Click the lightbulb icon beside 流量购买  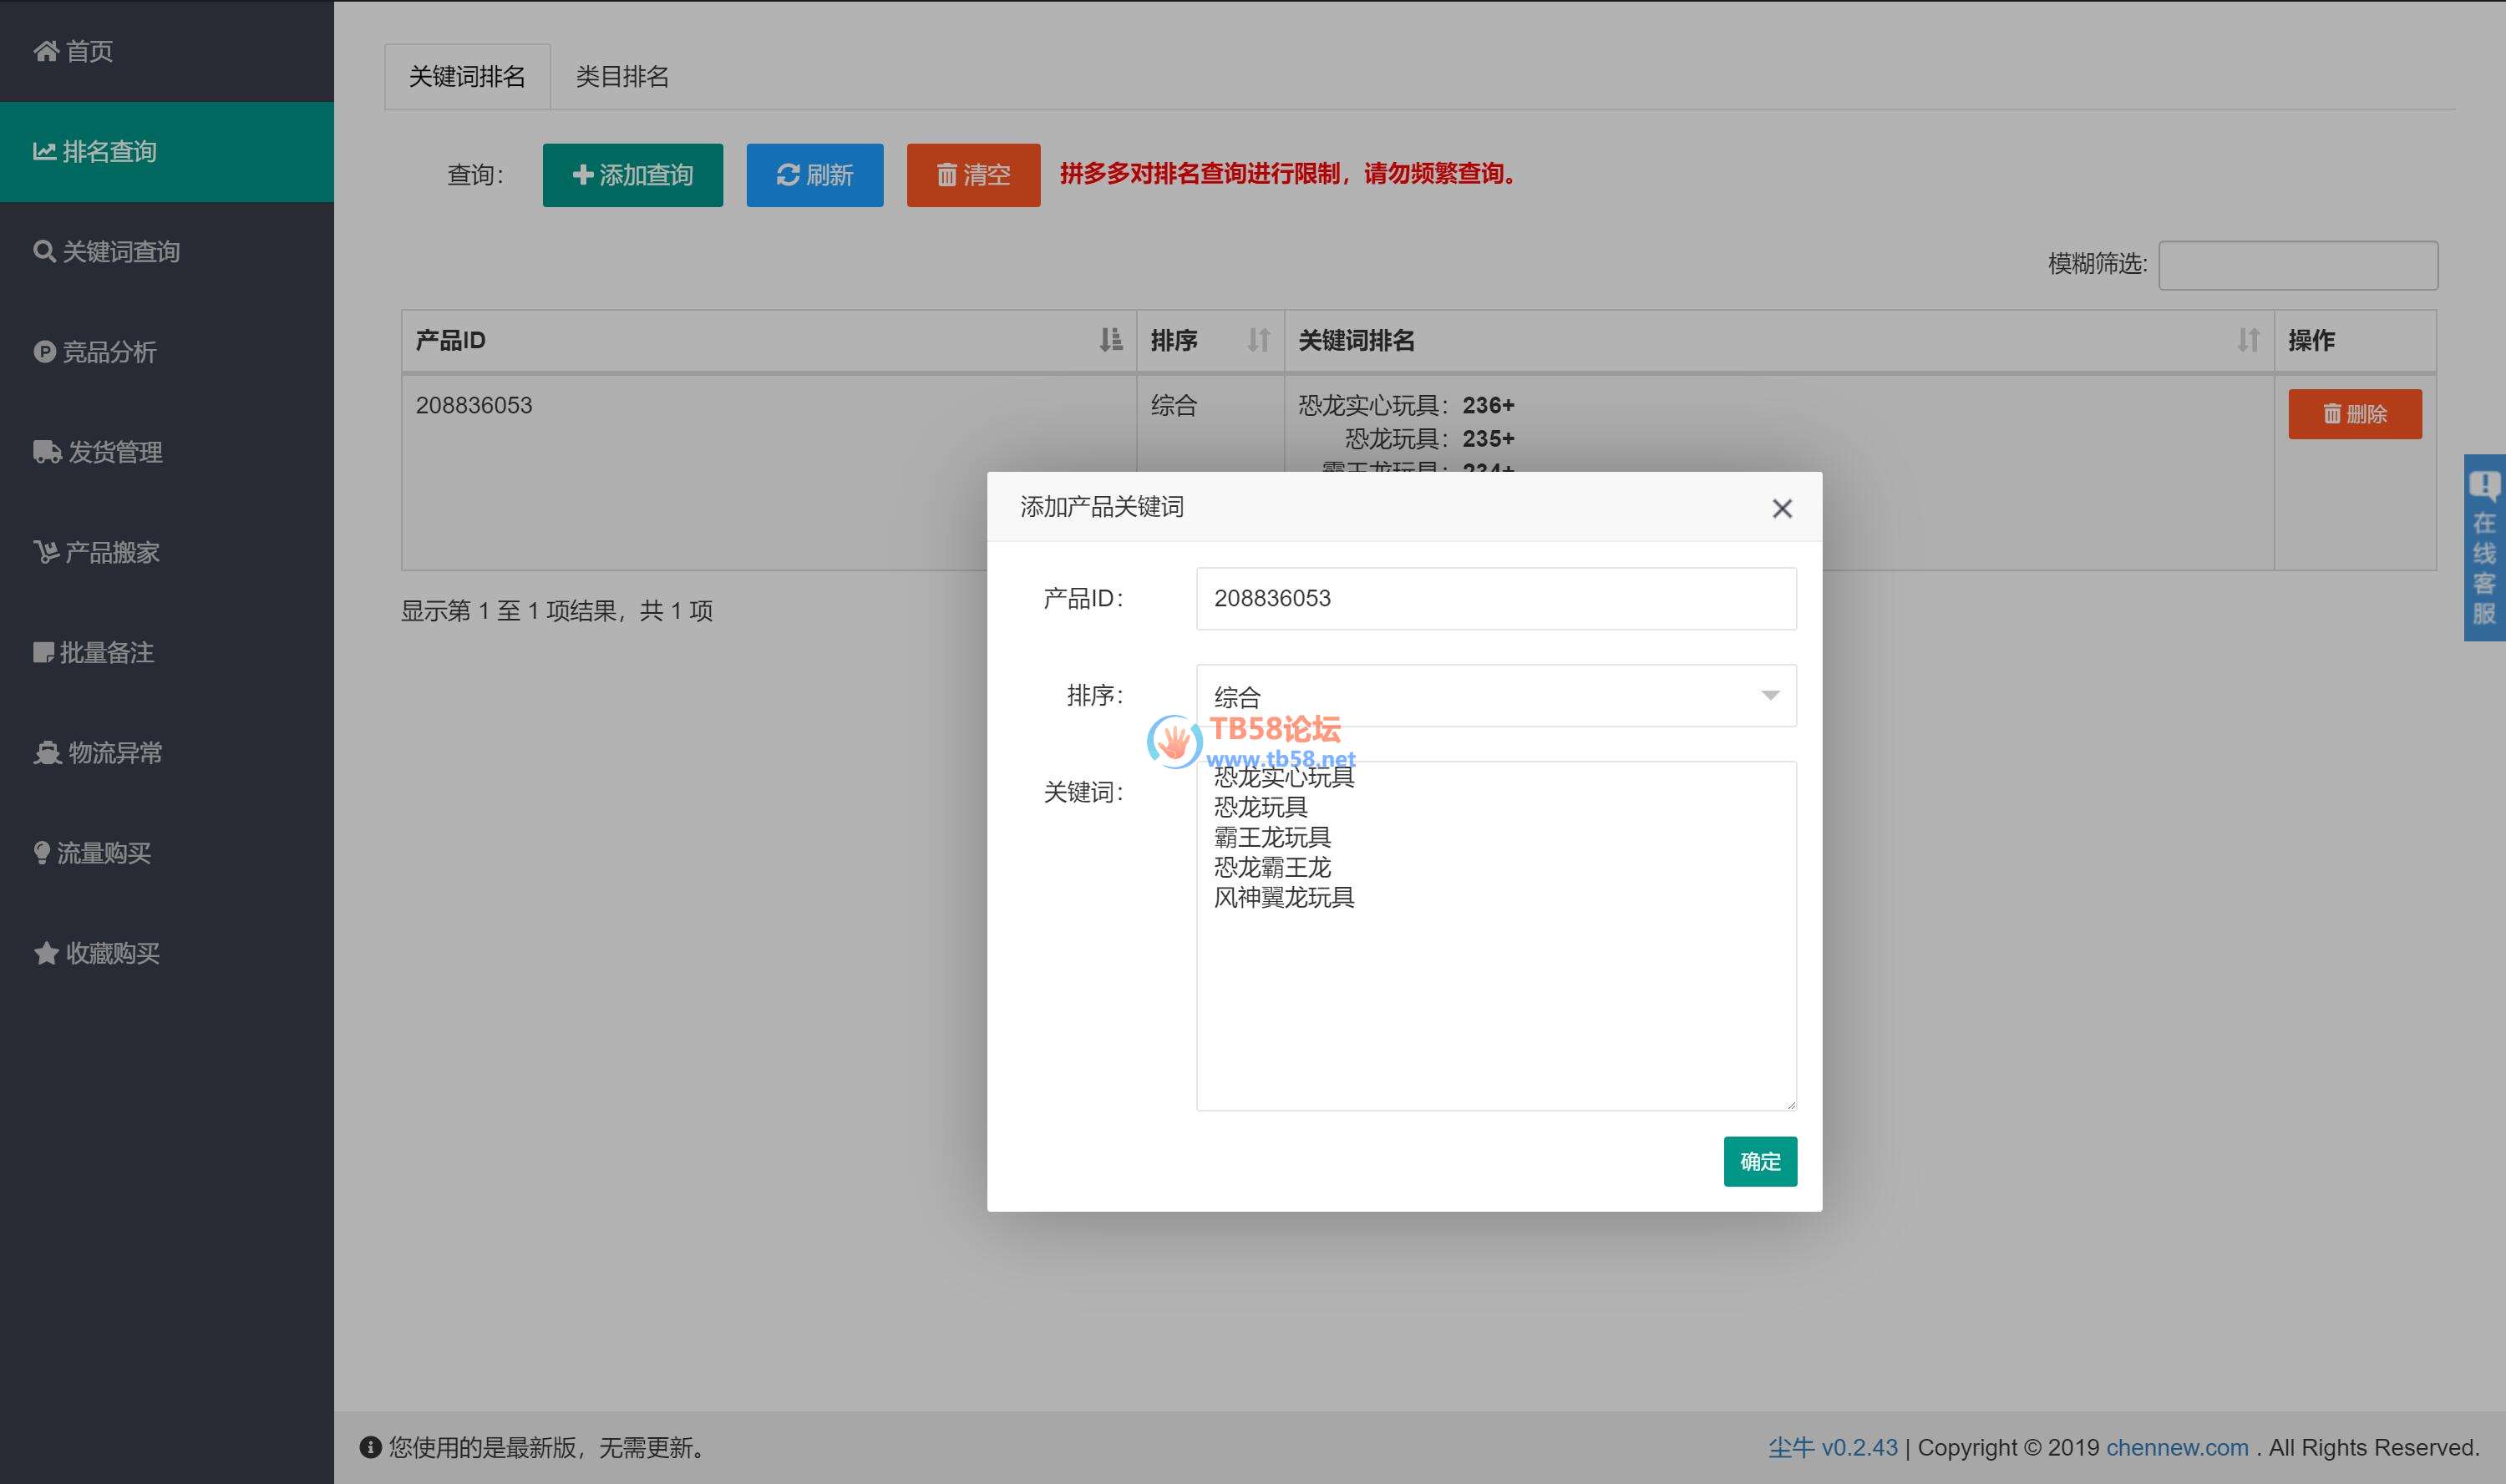pyautogui.click(x=41, y=853)
